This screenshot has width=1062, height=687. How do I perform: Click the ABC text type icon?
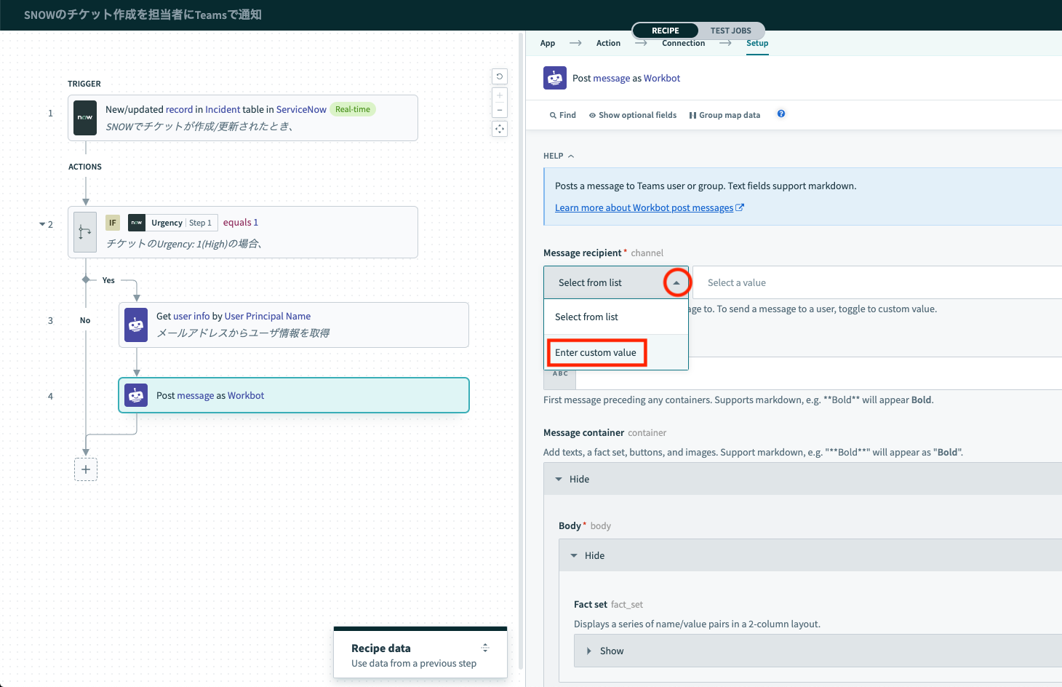[560, 374]
